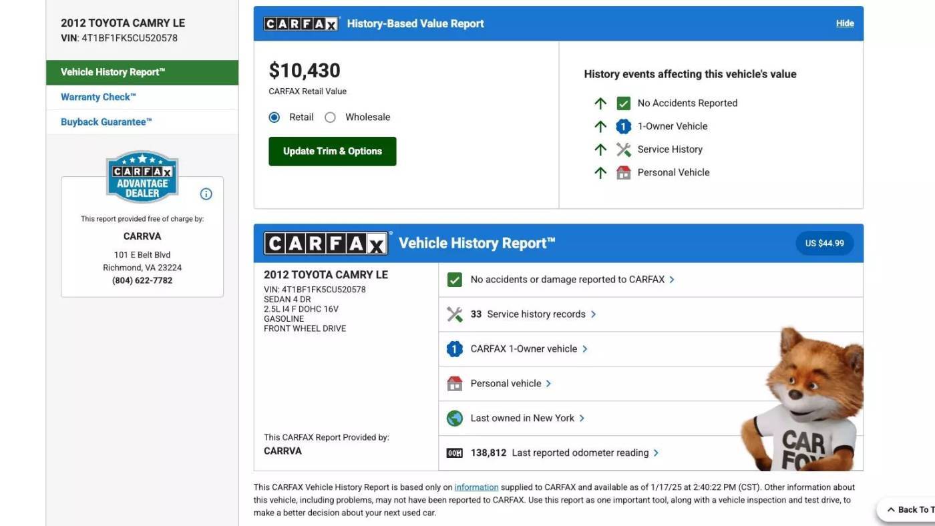935x526 pixels.
Task: Click the CARRVA name under Report Provided by
Action: click(283, 451)
